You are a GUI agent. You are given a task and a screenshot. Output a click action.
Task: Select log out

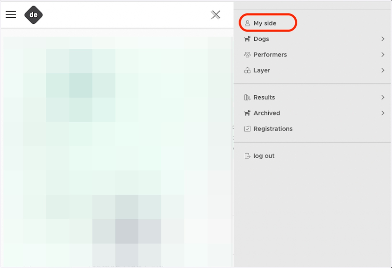tap(264, 156)
